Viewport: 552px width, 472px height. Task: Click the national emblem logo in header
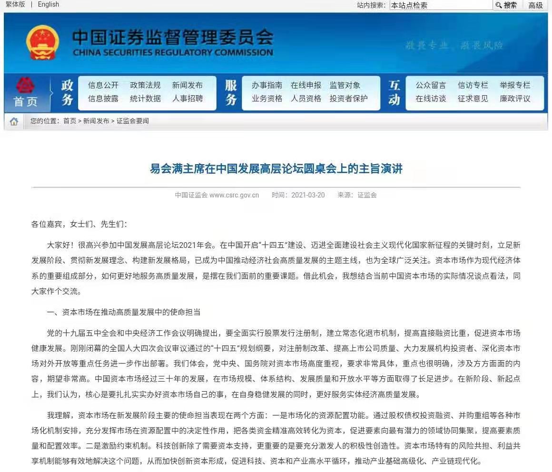click(x=42, y=43)
